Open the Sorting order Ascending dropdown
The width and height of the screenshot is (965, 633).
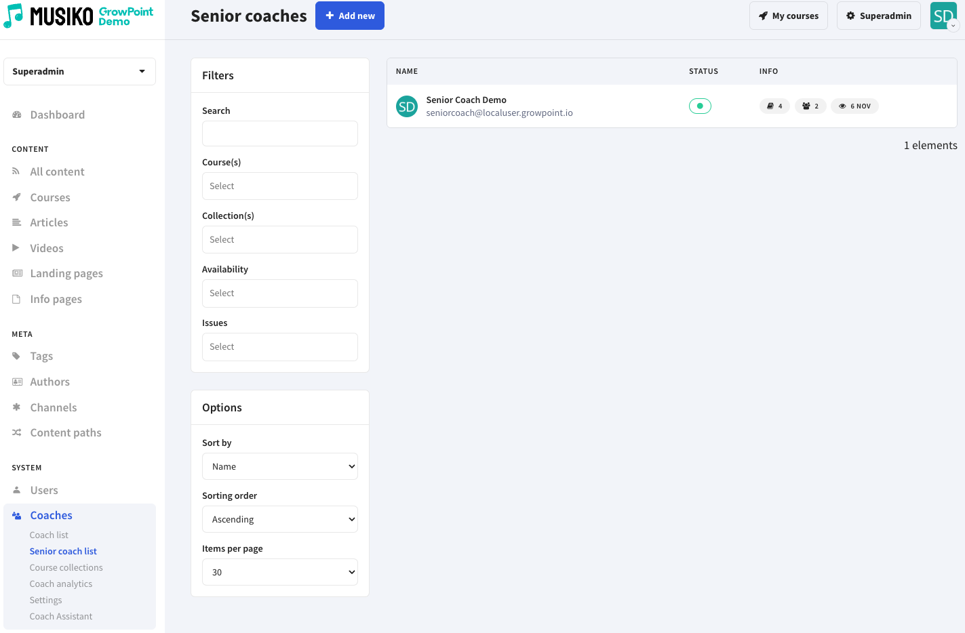[279, 519]
